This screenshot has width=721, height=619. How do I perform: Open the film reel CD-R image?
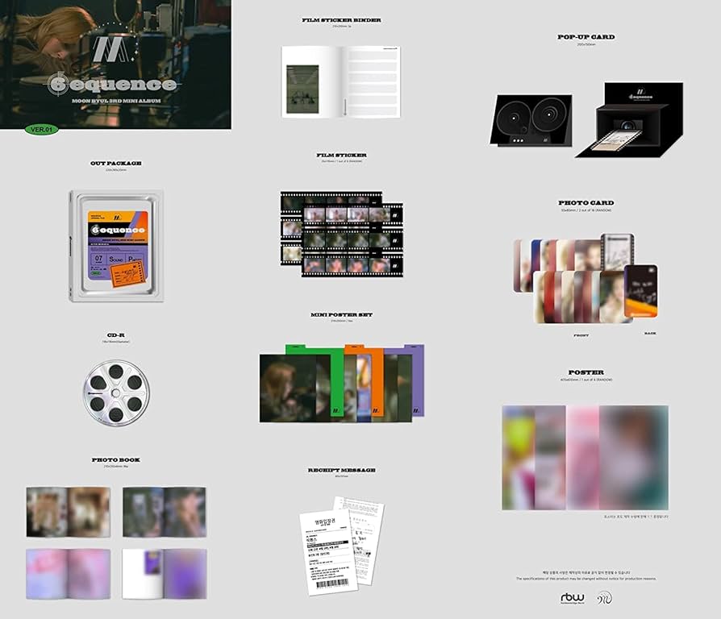point(116,393)
